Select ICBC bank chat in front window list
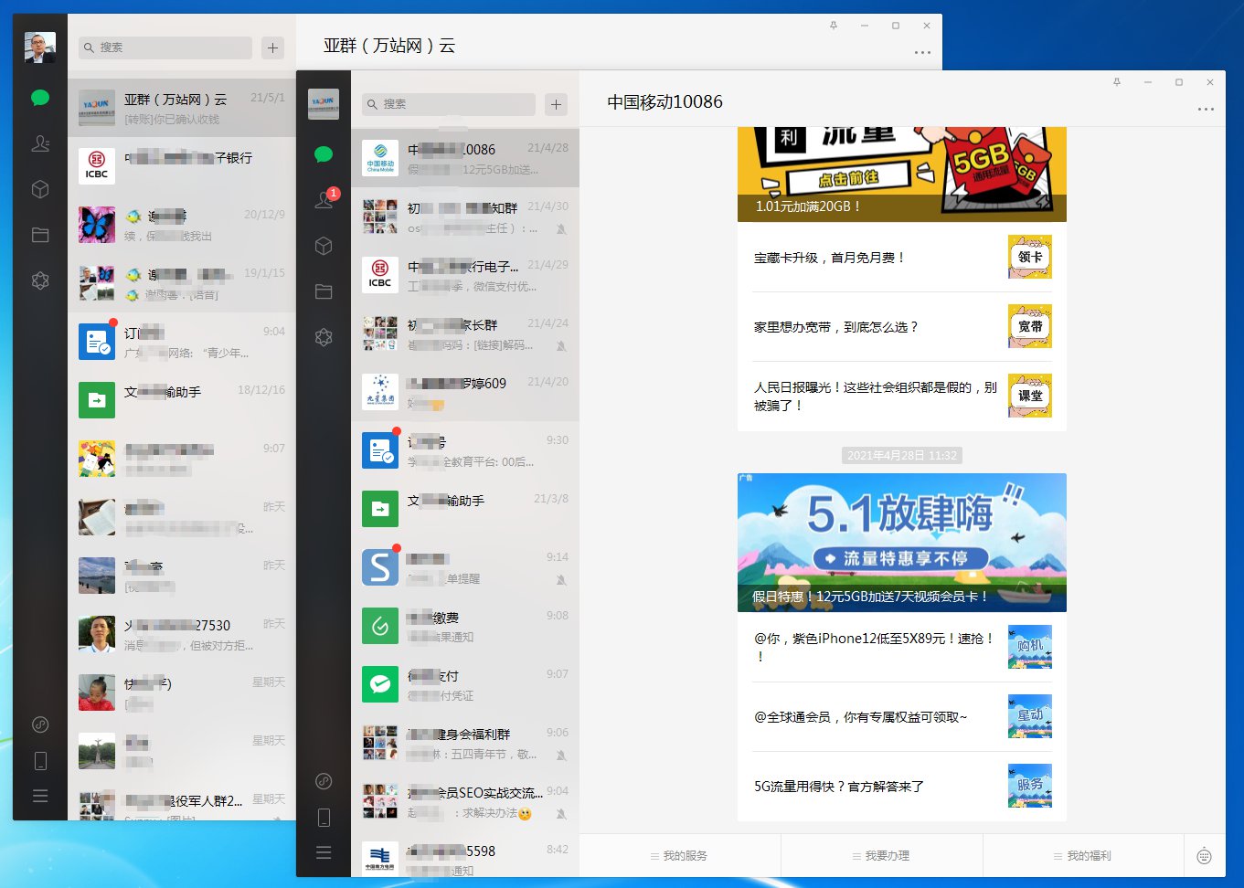This screenshot has width=1244, height=888. coord(465,276)
